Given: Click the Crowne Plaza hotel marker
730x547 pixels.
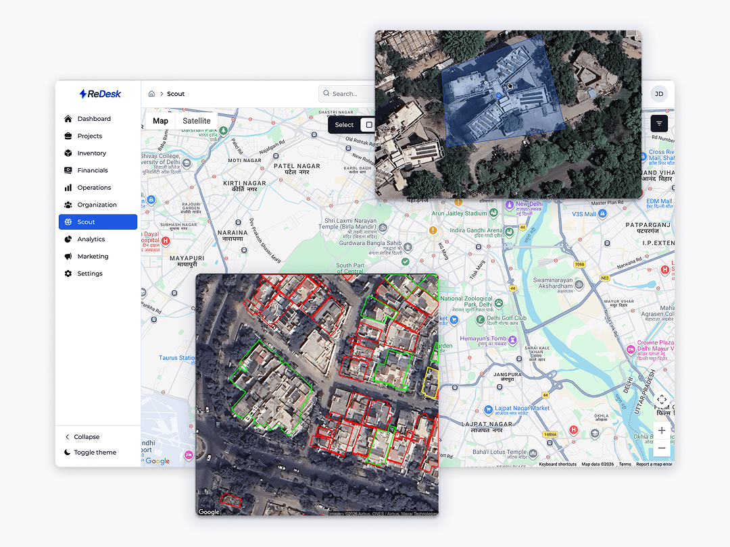Looking at the screenshot, I should tap(631, 349).
